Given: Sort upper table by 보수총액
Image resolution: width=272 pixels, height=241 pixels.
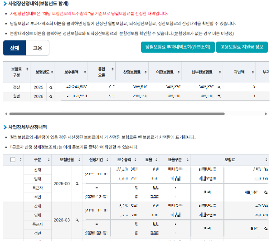Looking at the screenshot, I should point(85,72).
